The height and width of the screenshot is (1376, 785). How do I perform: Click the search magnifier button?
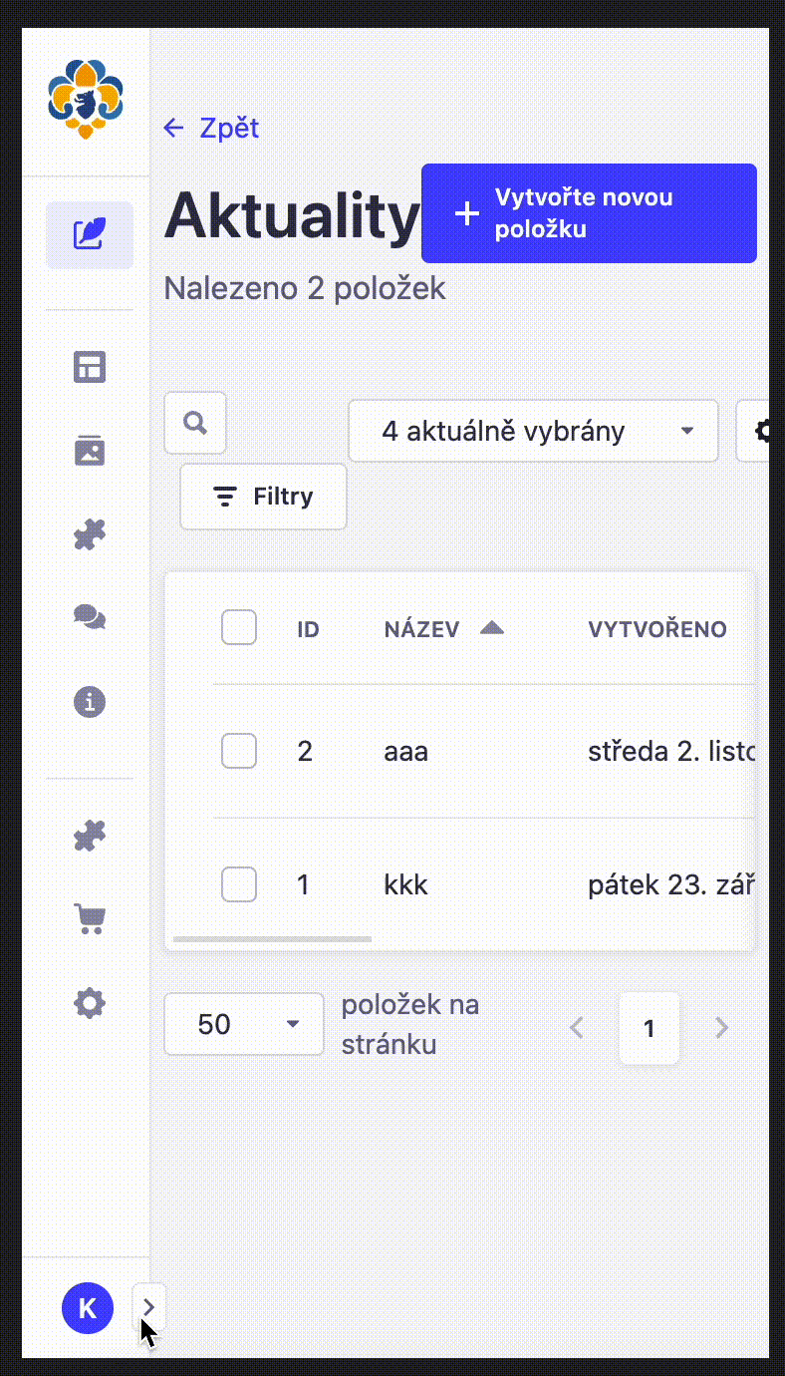pyautogui.click(x=195, y=423)
